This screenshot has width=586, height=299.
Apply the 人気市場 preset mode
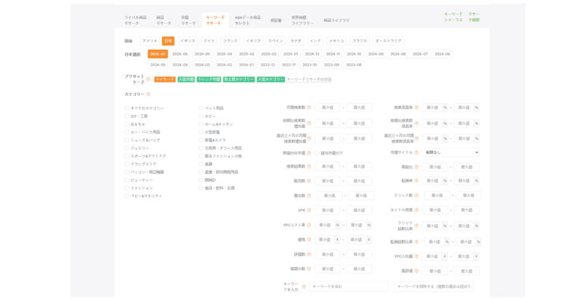tap(185, 80)
